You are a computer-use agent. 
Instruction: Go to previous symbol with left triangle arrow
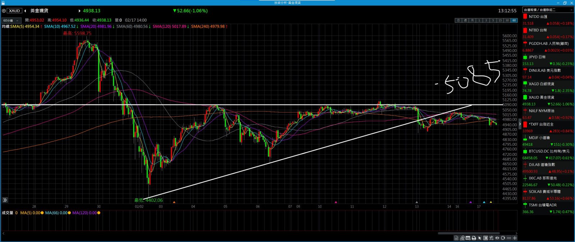pos(25,11)
